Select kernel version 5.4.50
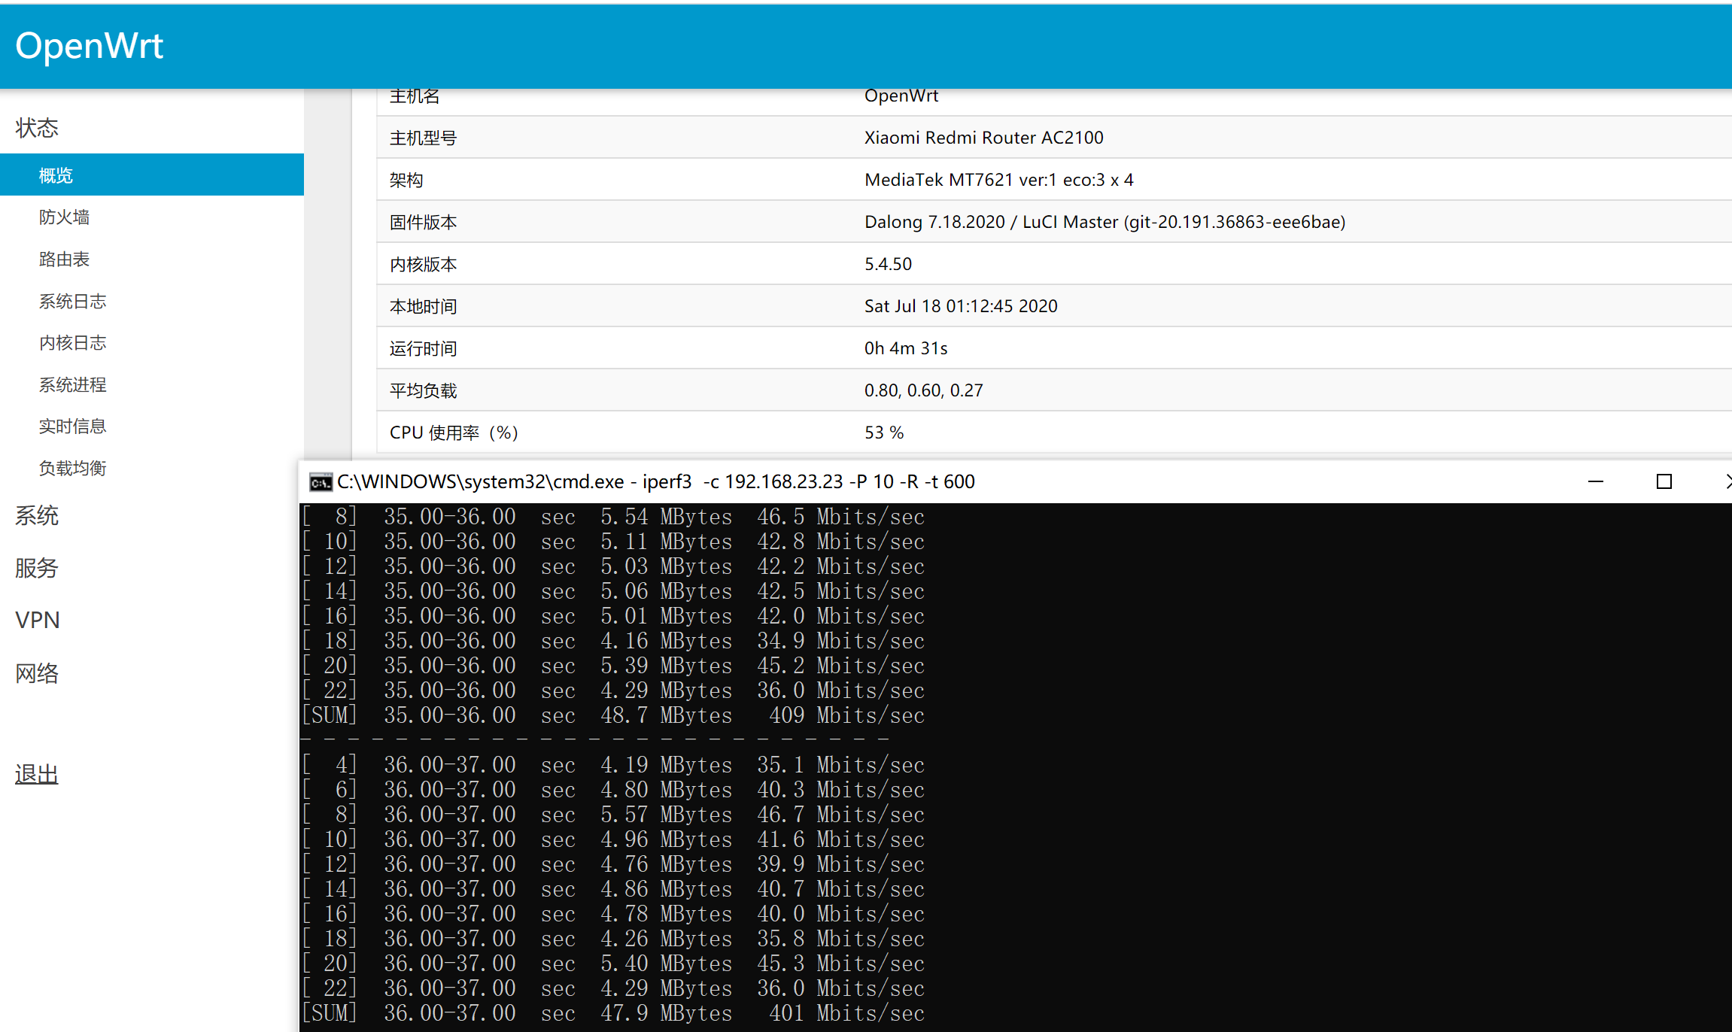The image size is (1732, 1032). [888, 264]
